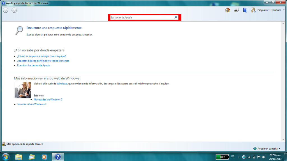Click the round tray icon beside the hidden-icons arrow
This screenshot has height=161, width=287.
tap(244, 157)
